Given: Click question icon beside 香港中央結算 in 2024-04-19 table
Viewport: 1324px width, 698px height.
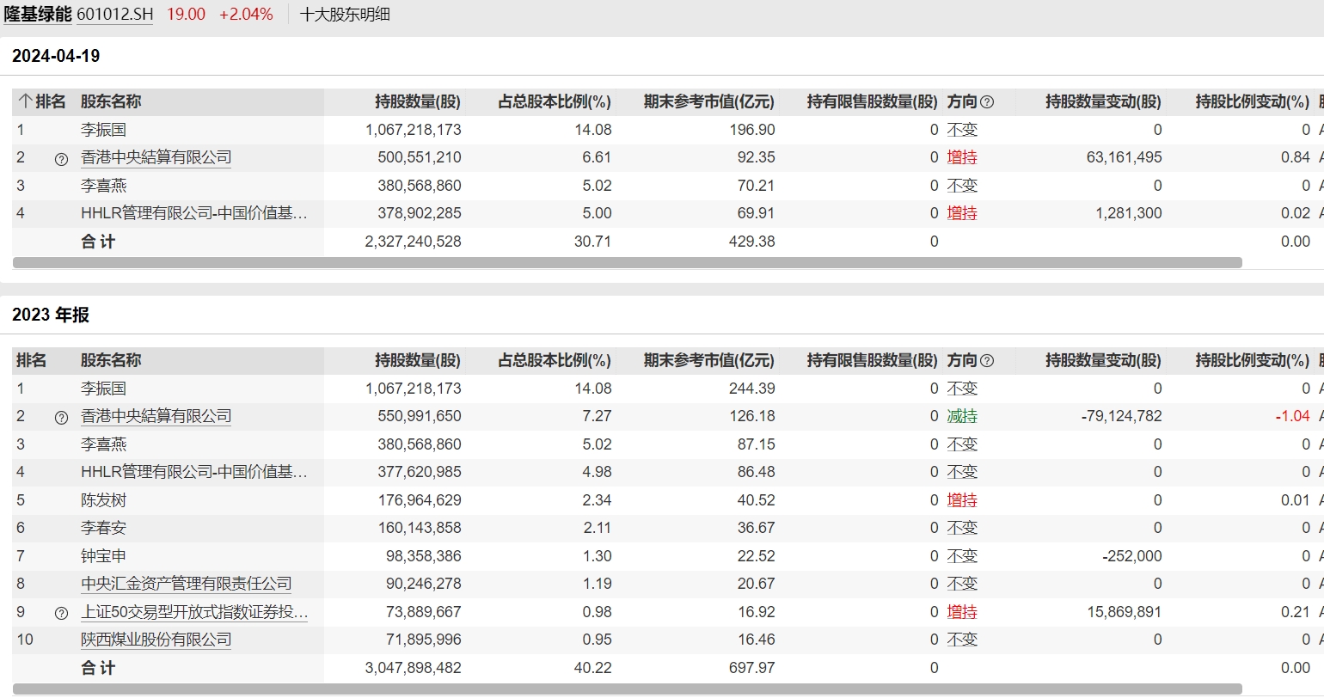Looking at the screenshot, I should tap(61, 159).
